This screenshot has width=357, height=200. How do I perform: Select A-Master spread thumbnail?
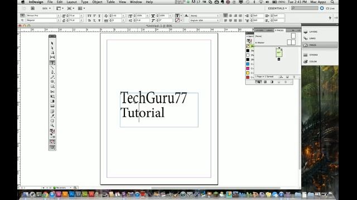click(291, 42)
